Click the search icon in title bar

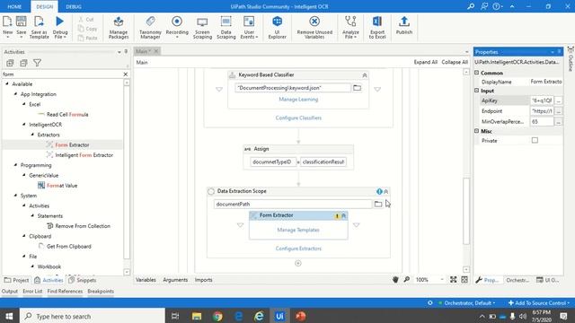(x=471, y=6)
